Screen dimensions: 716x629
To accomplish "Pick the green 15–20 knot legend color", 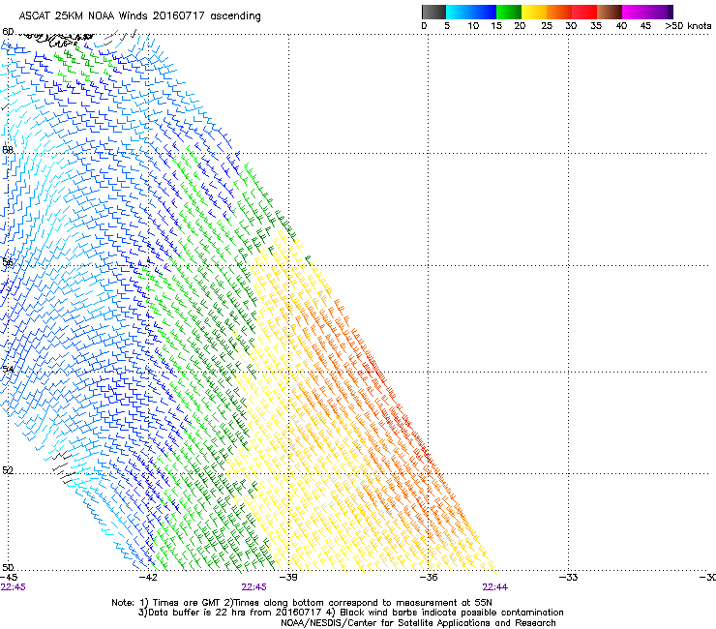I will pyautogui.click(x=509, y=12).
